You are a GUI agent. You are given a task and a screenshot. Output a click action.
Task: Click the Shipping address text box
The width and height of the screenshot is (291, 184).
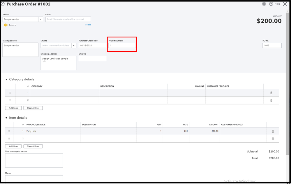click(x=59, y=63)
